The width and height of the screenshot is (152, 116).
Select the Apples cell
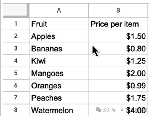pos(59,36)
